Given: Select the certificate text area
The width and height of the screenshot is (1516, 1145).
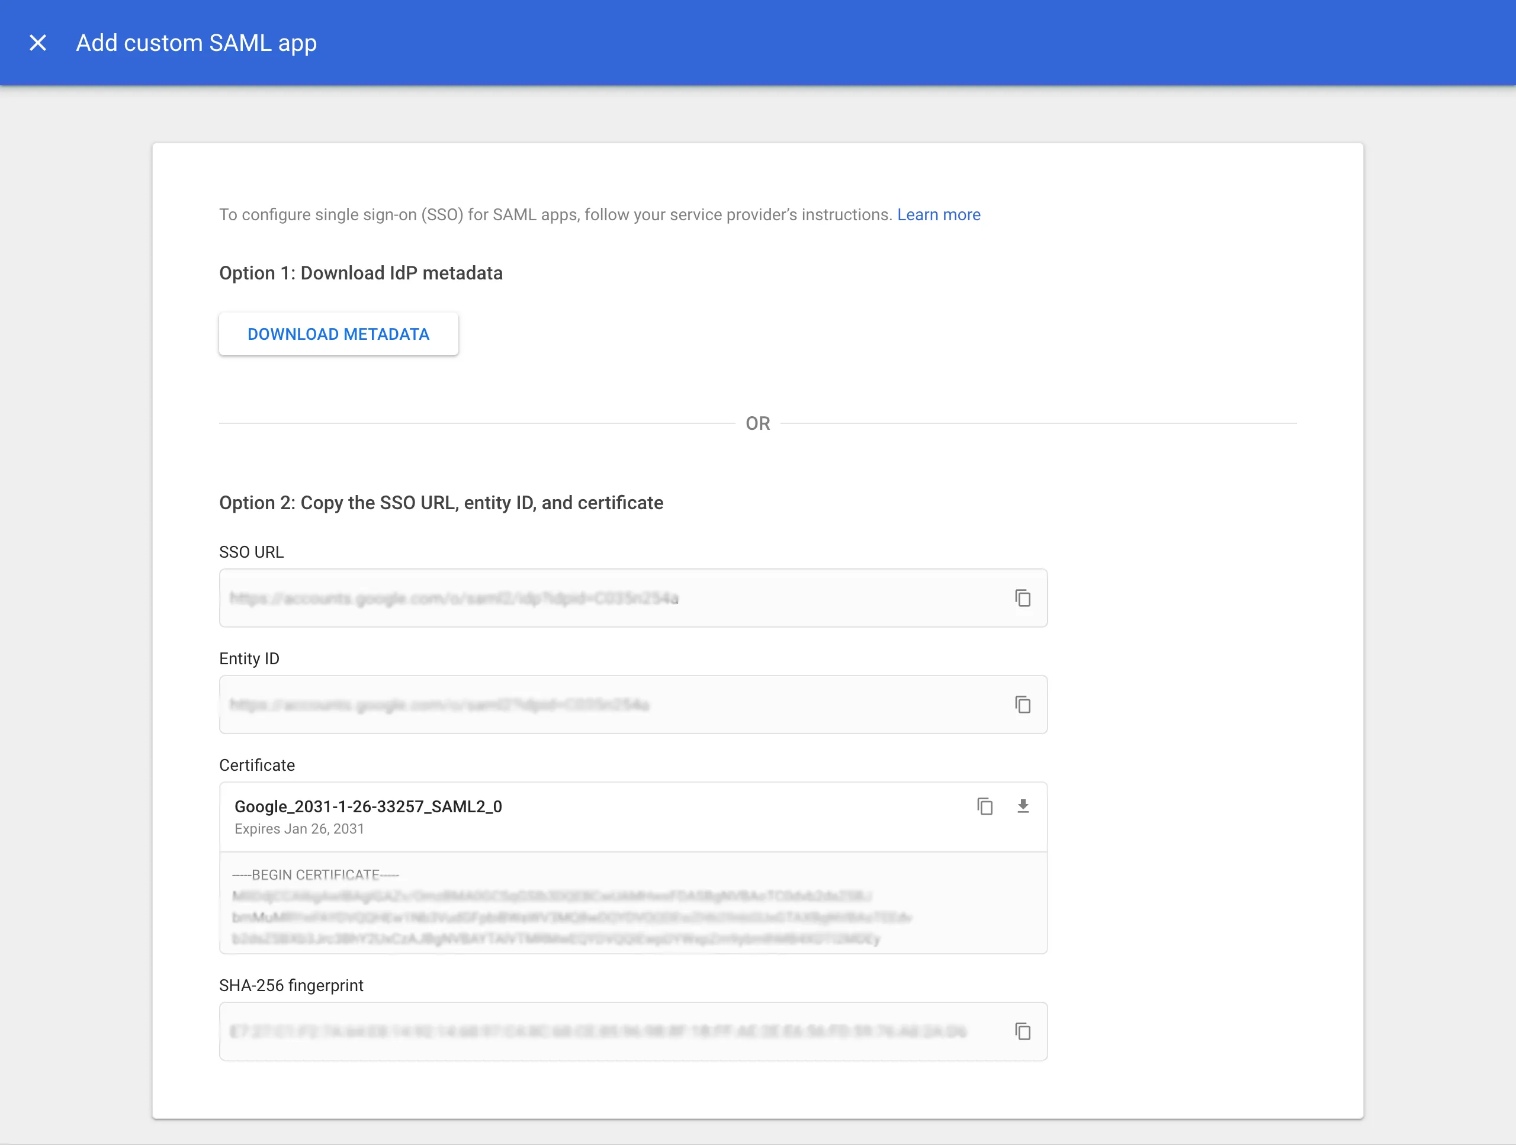Looking at the screenshot, I should tap(617, 905).
